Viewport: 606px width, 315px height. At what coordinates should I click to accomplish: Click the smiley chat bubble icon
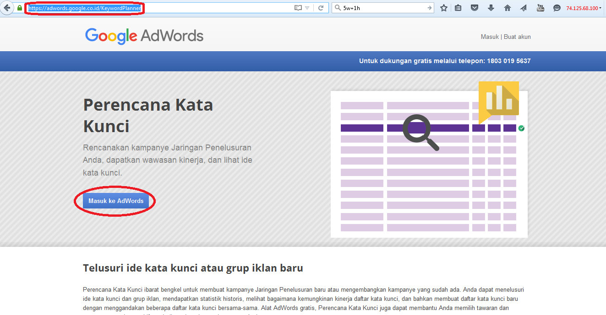click(x=557, y=8)
